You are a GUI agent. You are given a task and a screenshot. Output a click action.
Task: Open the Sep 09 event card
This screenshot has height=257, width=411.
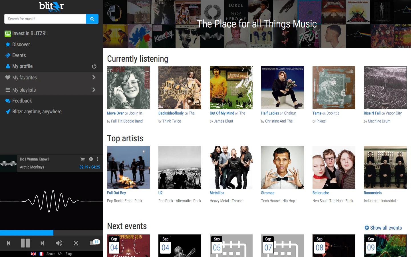[385, 246]
